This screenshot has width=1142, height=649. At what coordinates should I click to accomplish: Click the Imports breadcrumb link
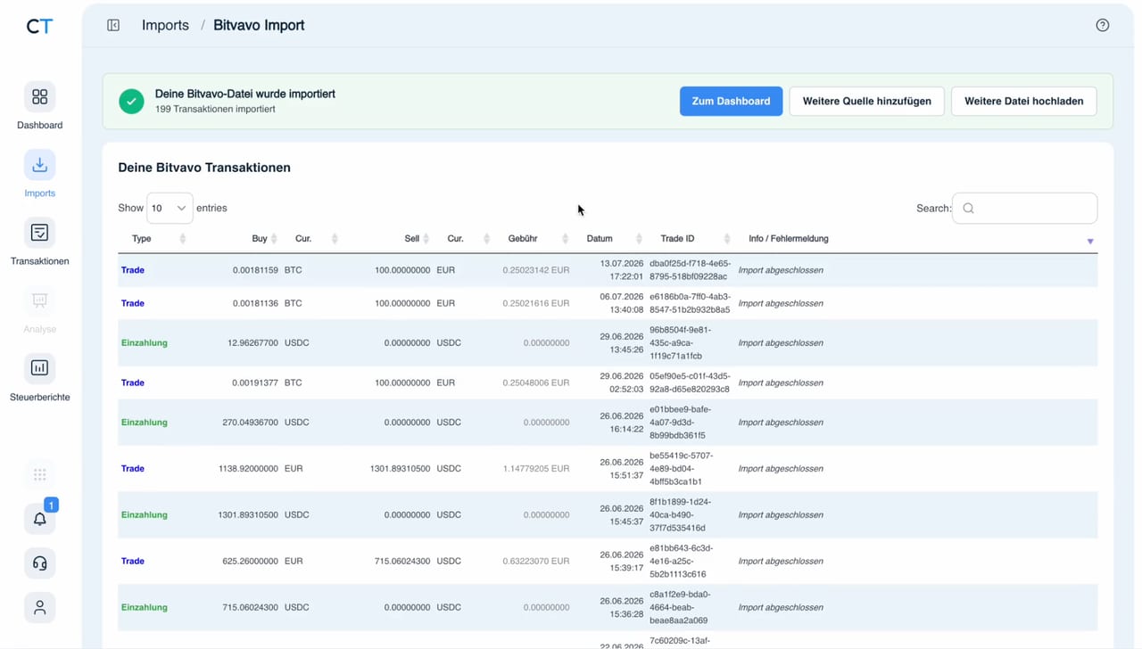(165, 25)
